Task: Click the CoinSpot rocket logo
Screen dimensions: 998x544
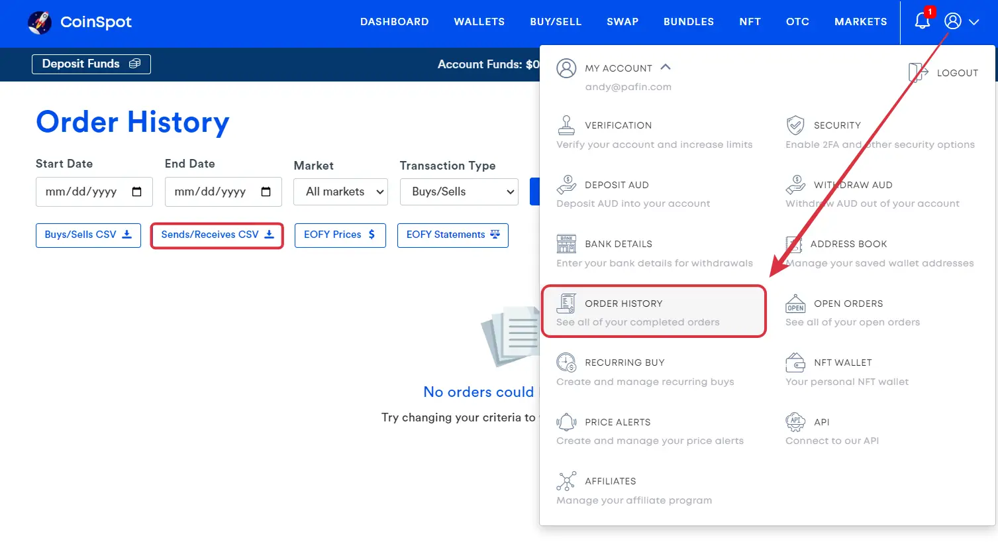Action: (x=40, y=23)
